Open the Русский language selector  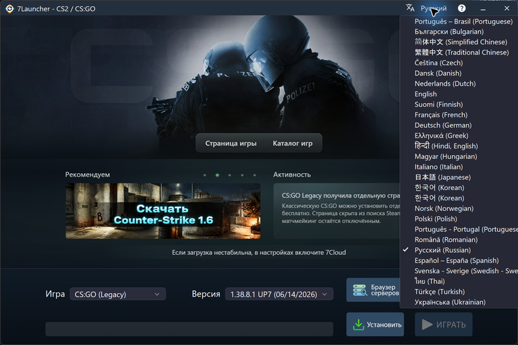click(x=434, y=8)
